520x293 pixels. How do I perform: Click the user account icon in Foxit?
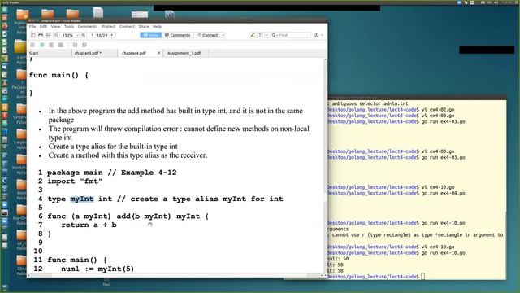[316, 35]
